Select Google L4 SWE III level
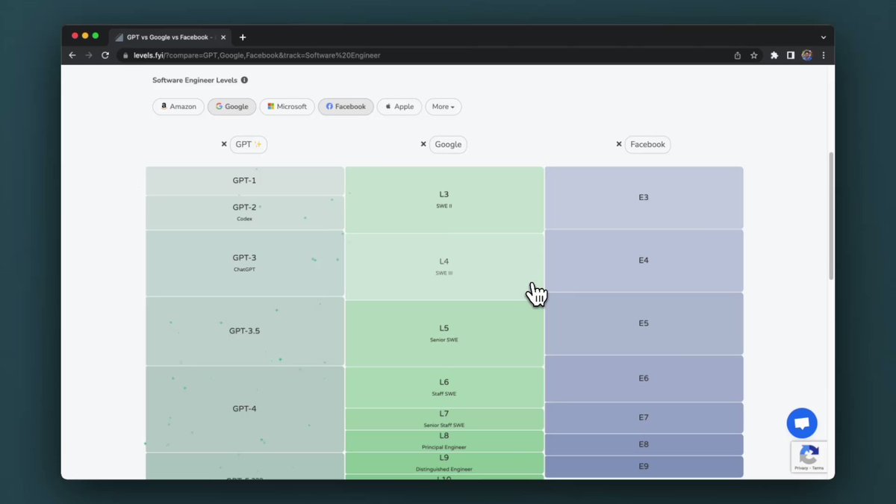Image resolution: width=896 pixels, height=504 pixels. (x=444, y=267)
